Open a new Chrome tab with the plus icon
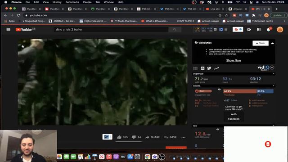 [276, 9]
